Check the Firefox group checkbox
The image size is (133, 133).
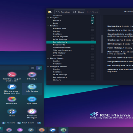(x=92, y=26)
